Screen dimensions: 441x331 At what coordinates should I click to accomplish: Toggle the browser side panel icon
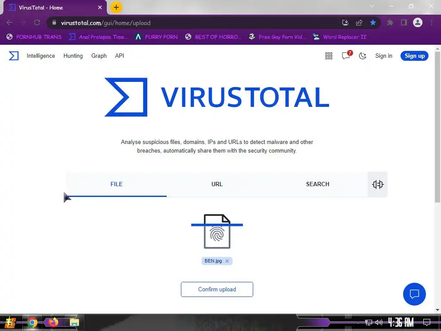click(404, 22)
